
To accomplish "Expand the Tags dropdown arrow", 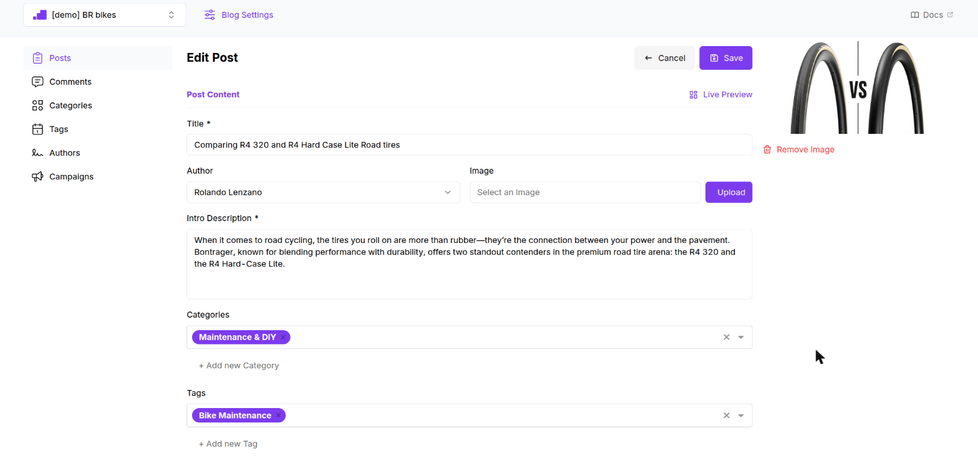I will pos(741,416).
